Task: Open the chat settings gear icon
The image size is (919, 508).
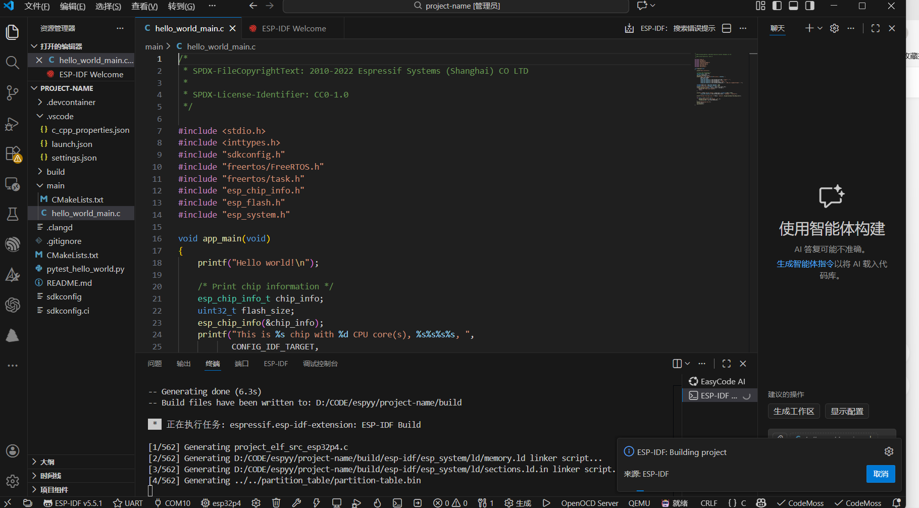Action: click(834, 28)
